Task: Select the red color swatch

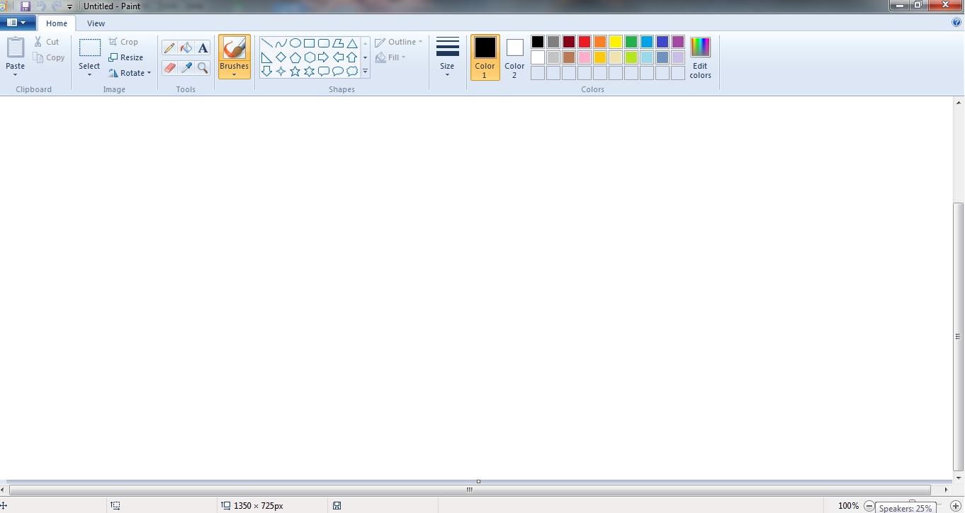Action: coord(584,41)
